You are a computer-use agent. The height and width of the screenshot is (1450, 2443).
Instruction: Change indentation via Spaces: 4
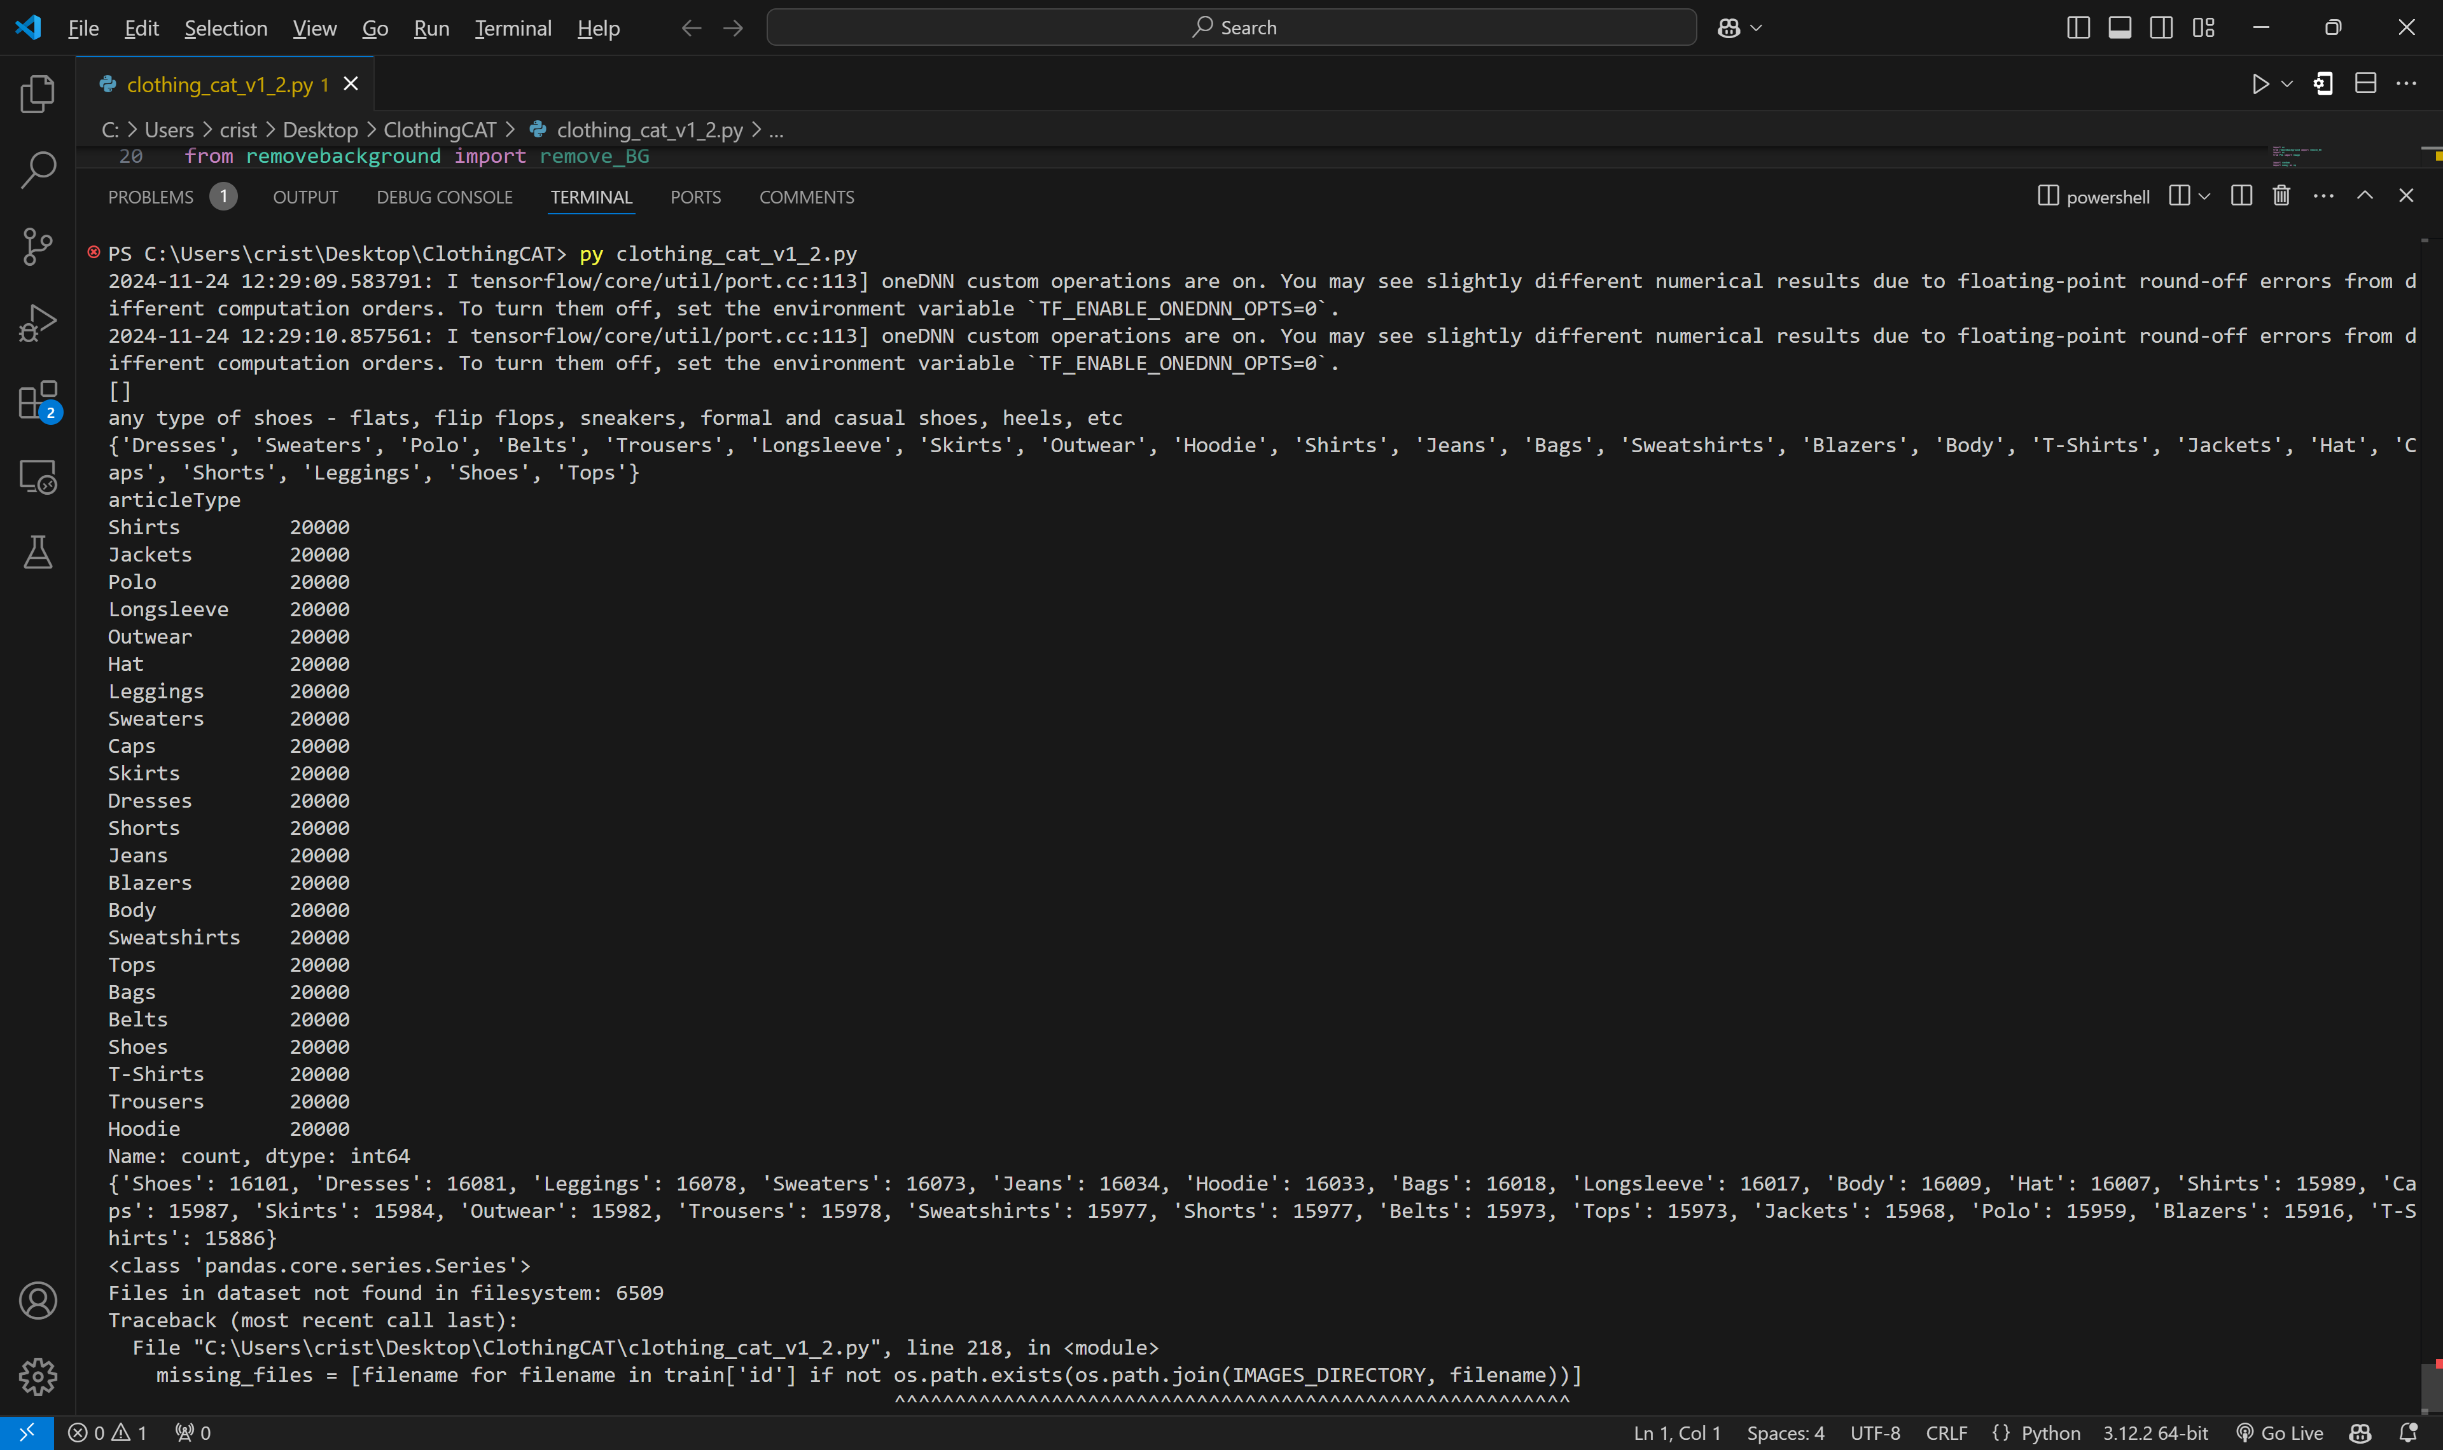click(x=1785, y=1432)
